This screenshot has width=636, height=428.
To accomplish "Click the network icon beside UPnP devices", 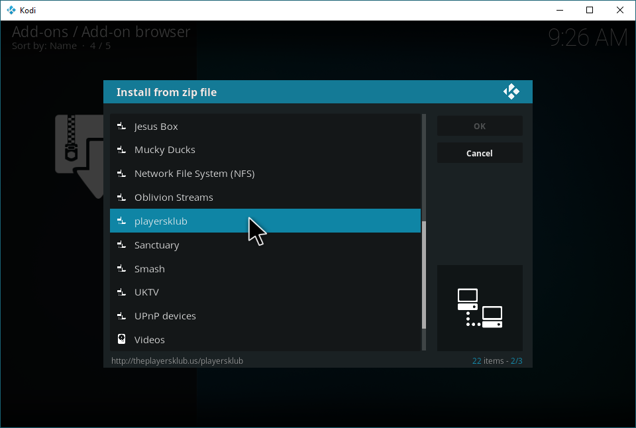I will pyautogui.click(x=121, y=316).
